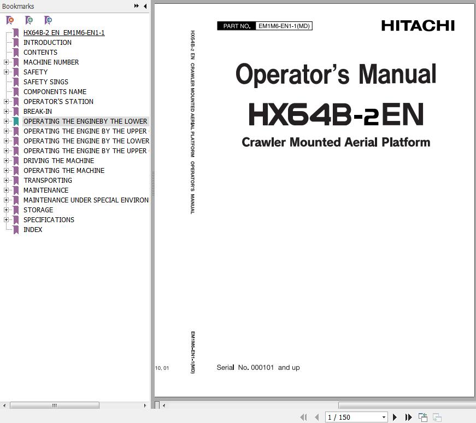
Task: Click bookmarks scrollbar right arrow
Action: (145, 405)
